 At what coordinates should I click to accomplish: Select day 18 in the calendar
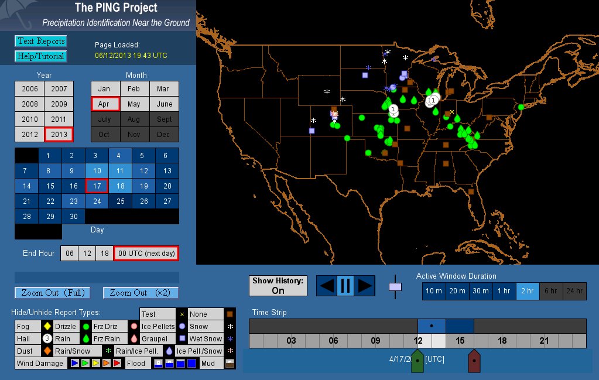pos(119,186)
